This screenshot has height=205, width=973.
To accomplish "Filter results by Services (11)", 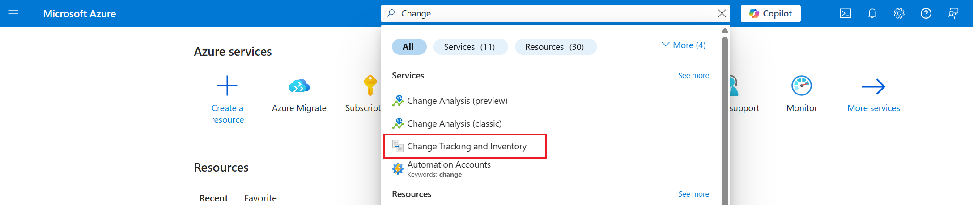I will [470, 47].
